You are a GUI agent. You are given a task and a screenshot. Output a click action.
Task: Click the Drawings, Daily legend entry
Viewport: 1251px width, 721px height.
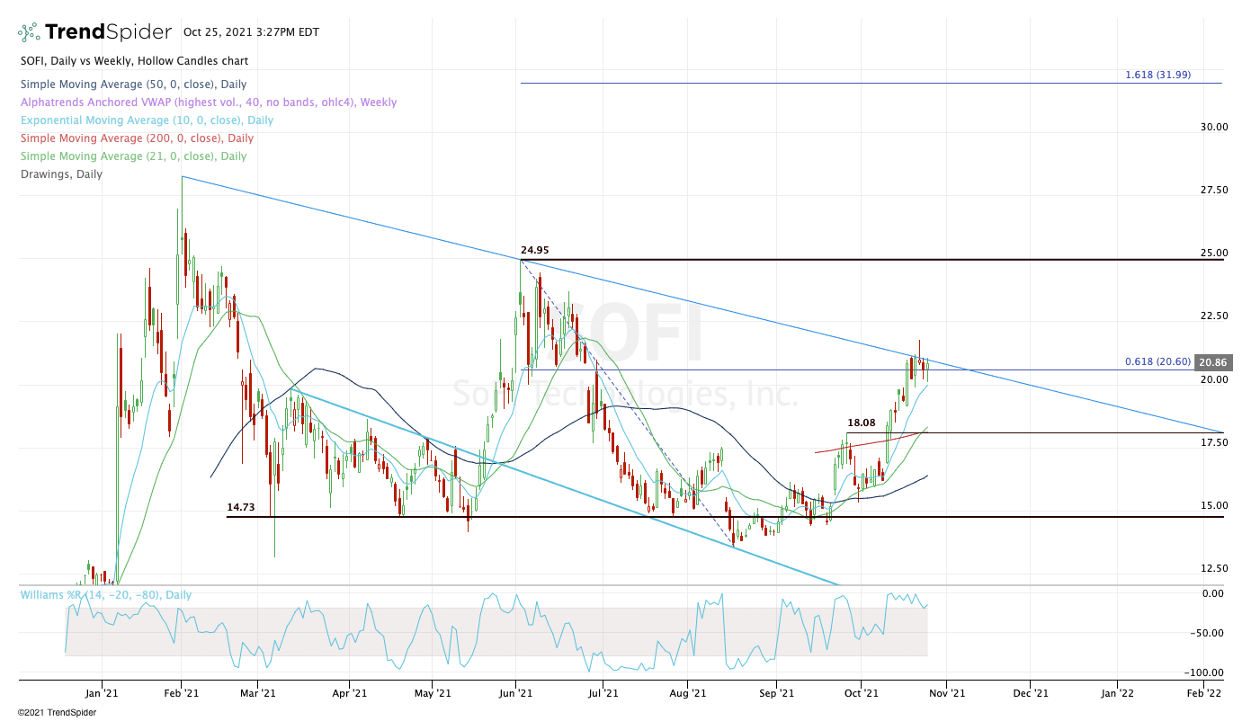click(x=60, y=174)
